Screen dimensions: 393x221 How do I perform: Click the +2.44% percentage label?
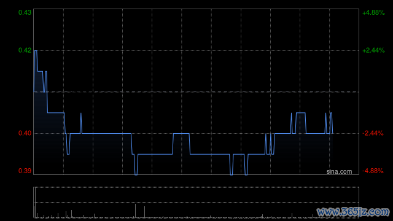pyautogui.click(x=373, y=50)
